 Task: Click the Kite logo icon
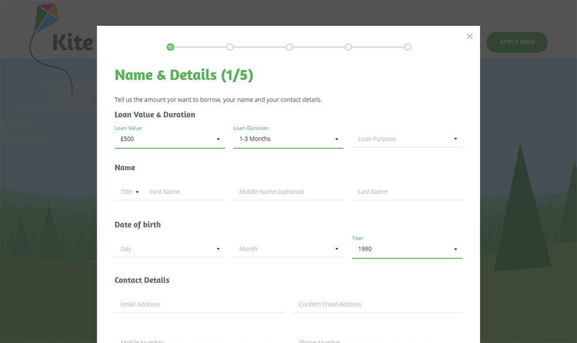47,20
